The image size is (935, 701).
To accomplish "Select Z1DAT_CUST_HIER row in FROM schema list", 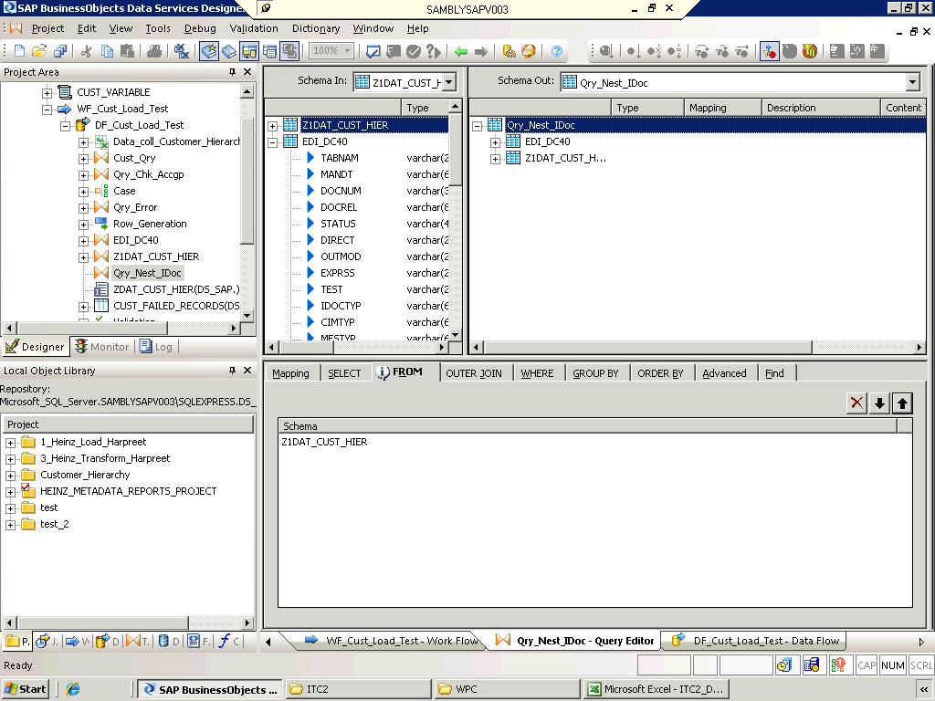I will (595, 442).
